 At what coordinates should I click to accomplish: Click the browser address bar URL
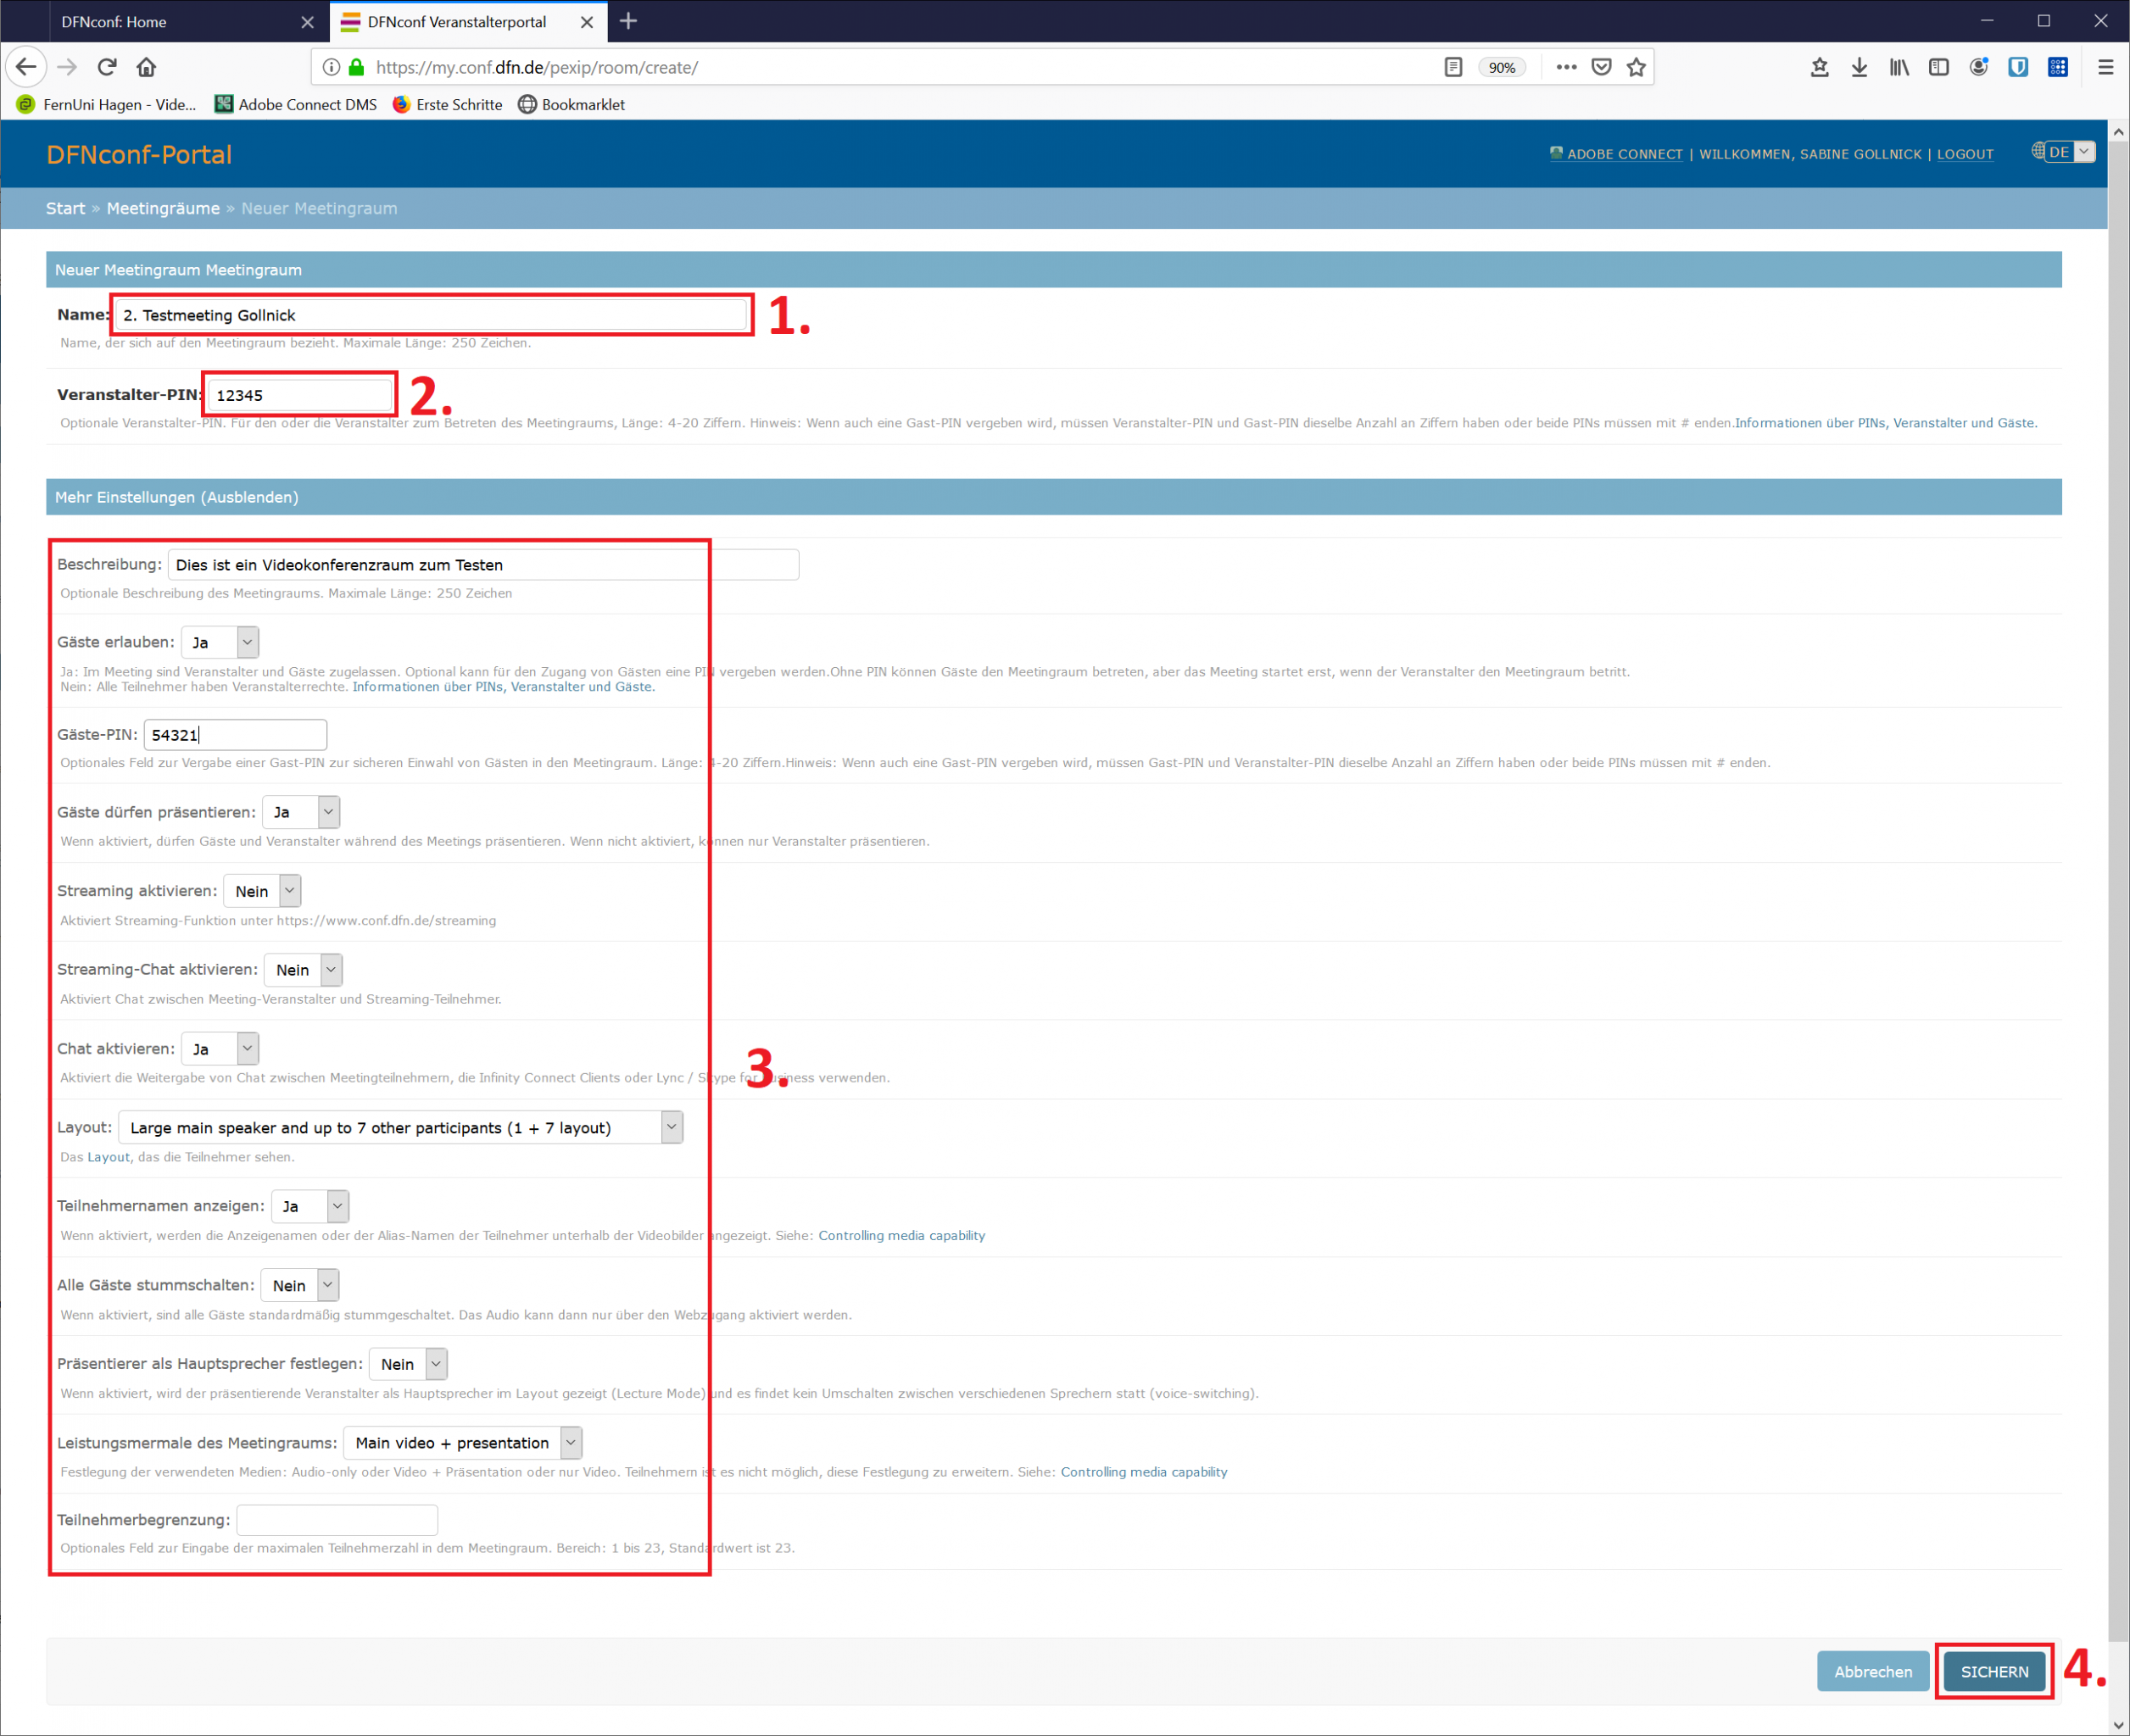click(x=538, y=67)
